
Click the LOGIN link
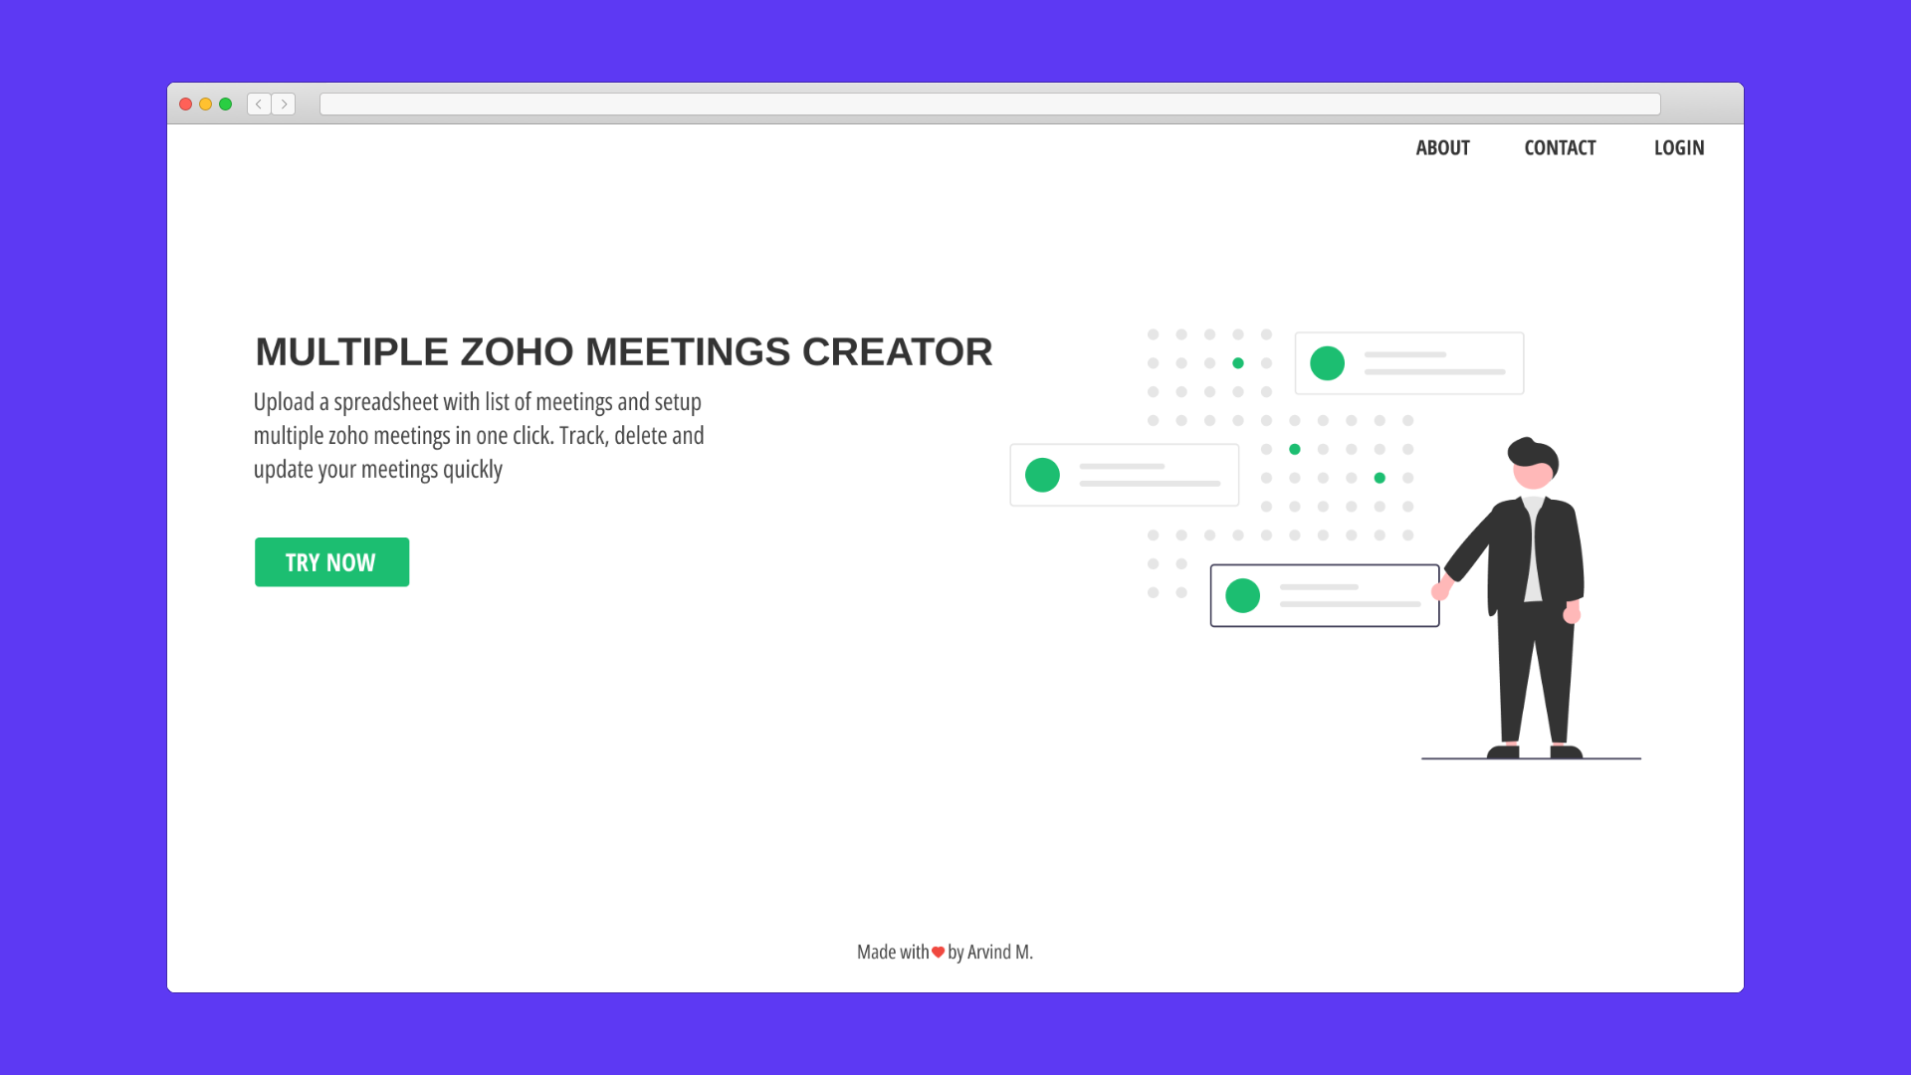(1680, 147)
